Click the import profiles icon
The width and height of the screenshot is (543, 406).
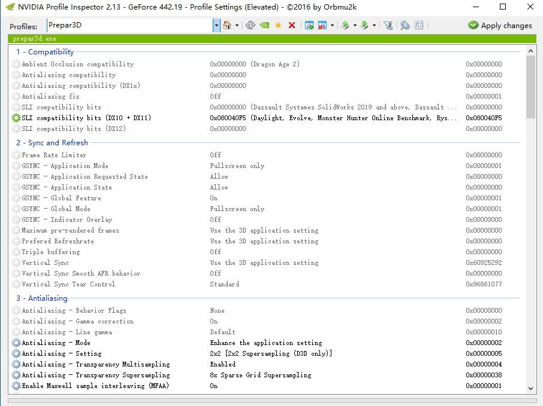tap(364, 25)
